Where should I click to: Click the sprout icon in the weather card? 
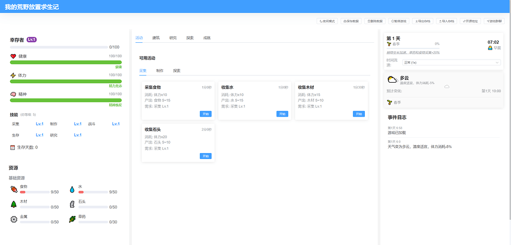pos(389,102)
